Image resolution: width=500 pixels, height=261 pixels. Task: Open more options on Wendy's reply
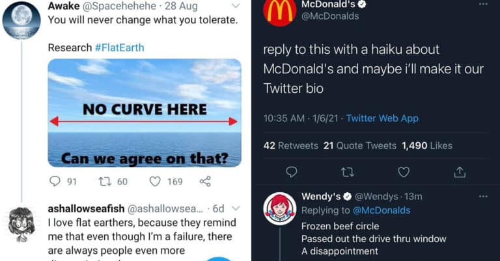pyautogui.click(x=482, y=196)
